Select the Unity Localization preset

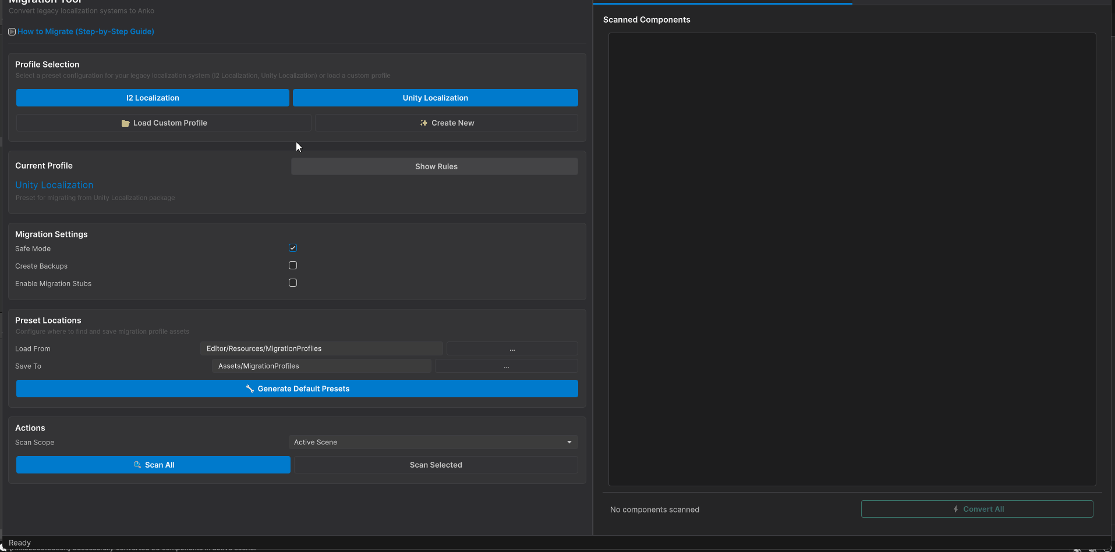click(x=435, y=98)
